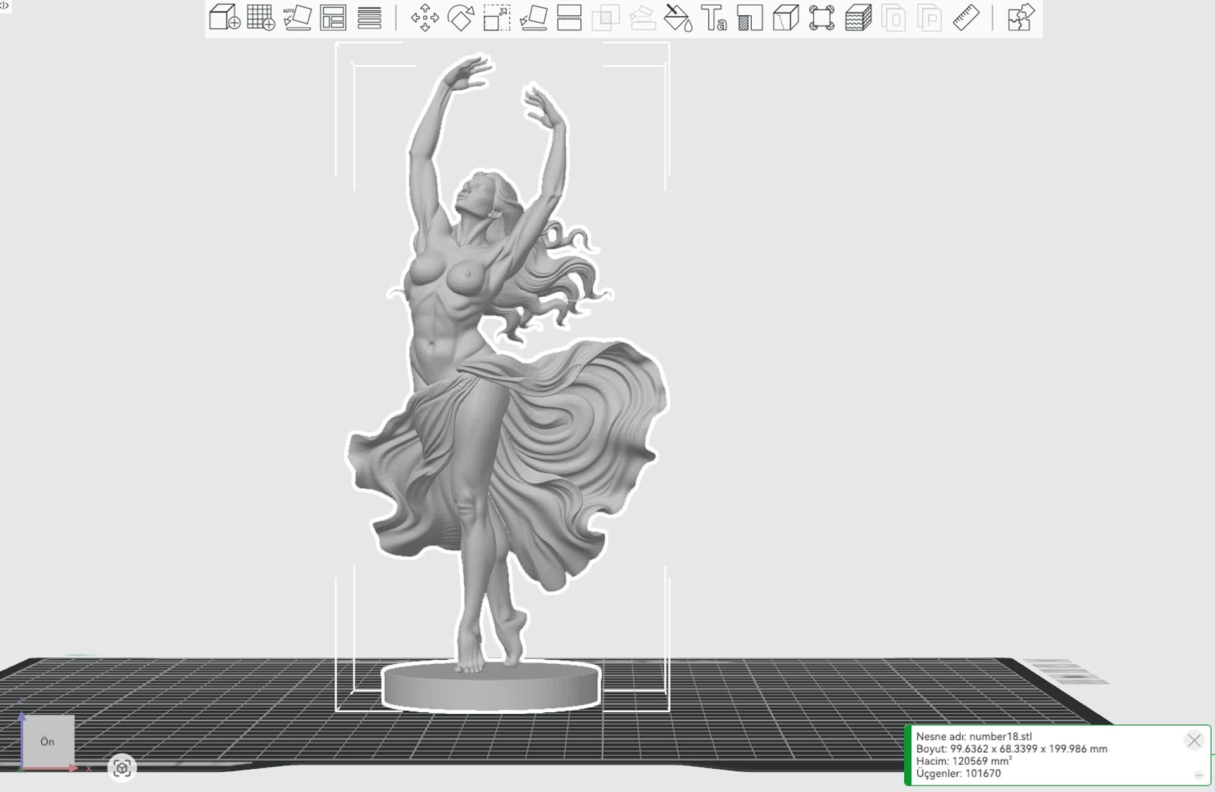Run the Auto orient tool
The width and height of the screenshot is (1215, 792).
click(297, 18)
